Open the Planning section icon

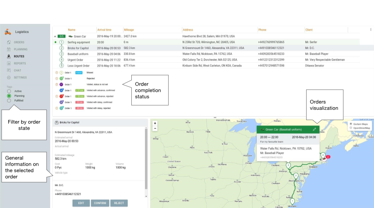pos(9,49)
